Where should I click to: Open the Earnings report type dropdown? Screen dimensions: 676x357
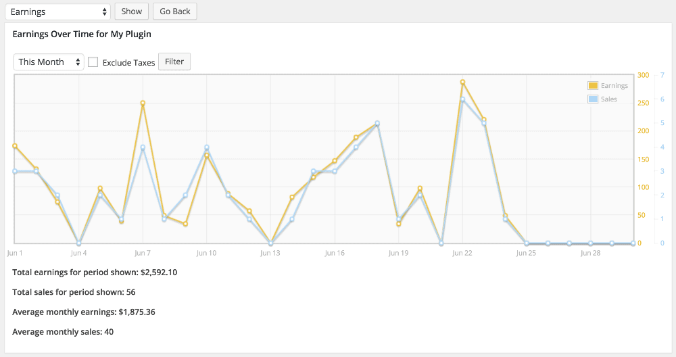(57, 11)
